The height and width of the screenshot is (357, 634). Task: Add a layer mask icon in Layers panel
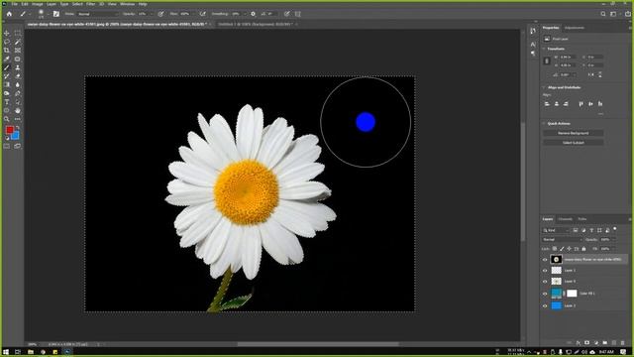587,343
